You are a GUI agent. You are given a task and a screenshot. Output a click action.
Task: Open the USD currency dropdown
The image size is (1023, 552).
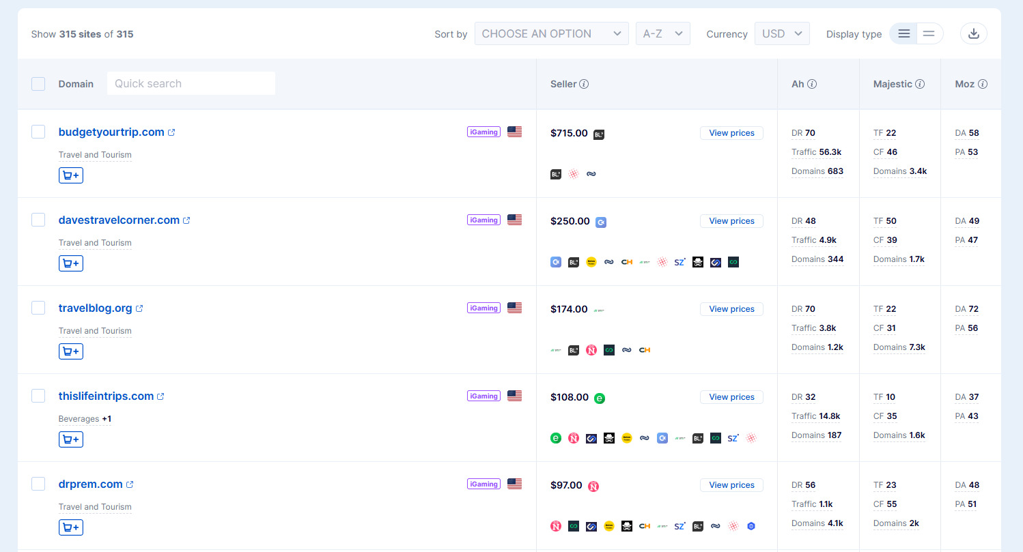coord(781,33)
